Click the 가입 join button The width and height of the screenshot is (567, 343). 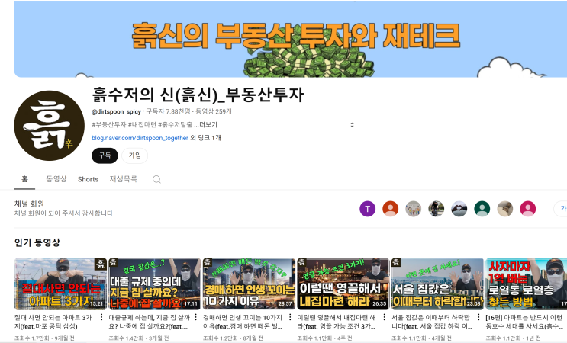(135, 155)
